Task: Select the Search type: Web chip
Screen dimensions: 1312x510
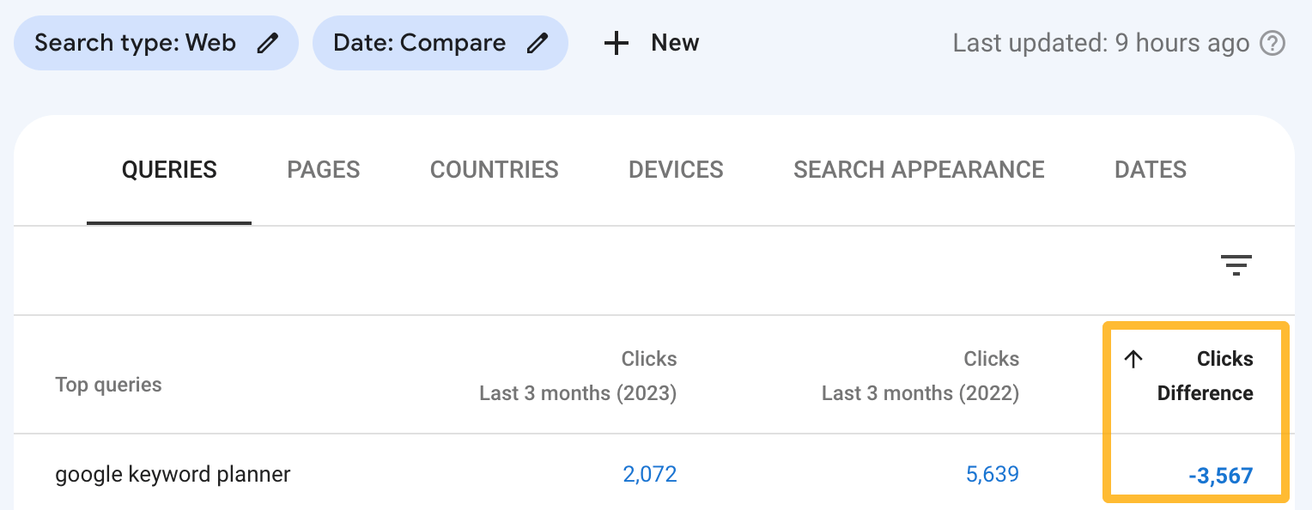Action: pos(137,42)
